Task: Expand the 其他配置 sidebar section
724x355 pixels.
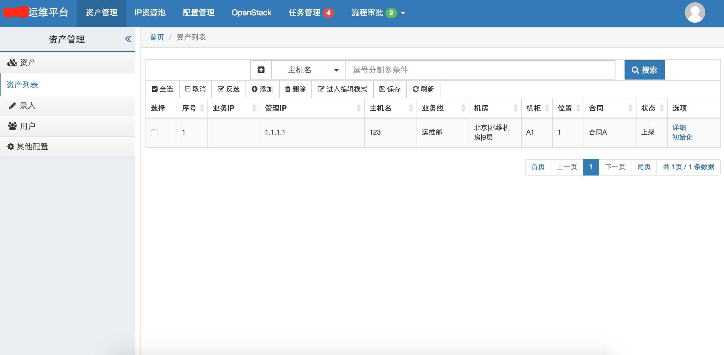Action: click(67, 147)
